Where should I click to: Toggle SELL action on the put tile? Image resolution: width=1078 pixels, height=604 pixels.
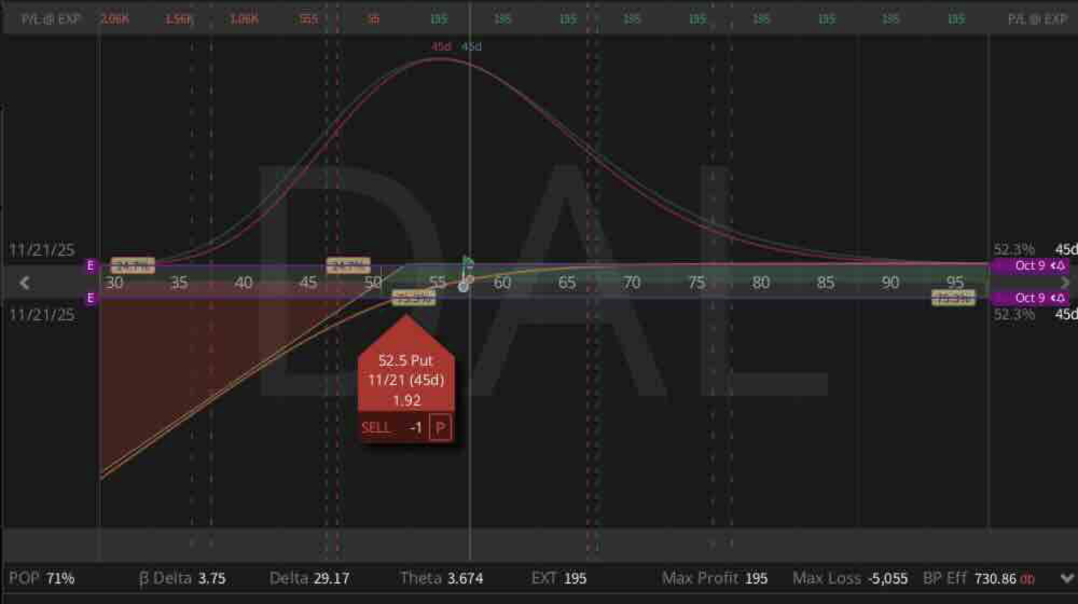(x=376, y=428)
